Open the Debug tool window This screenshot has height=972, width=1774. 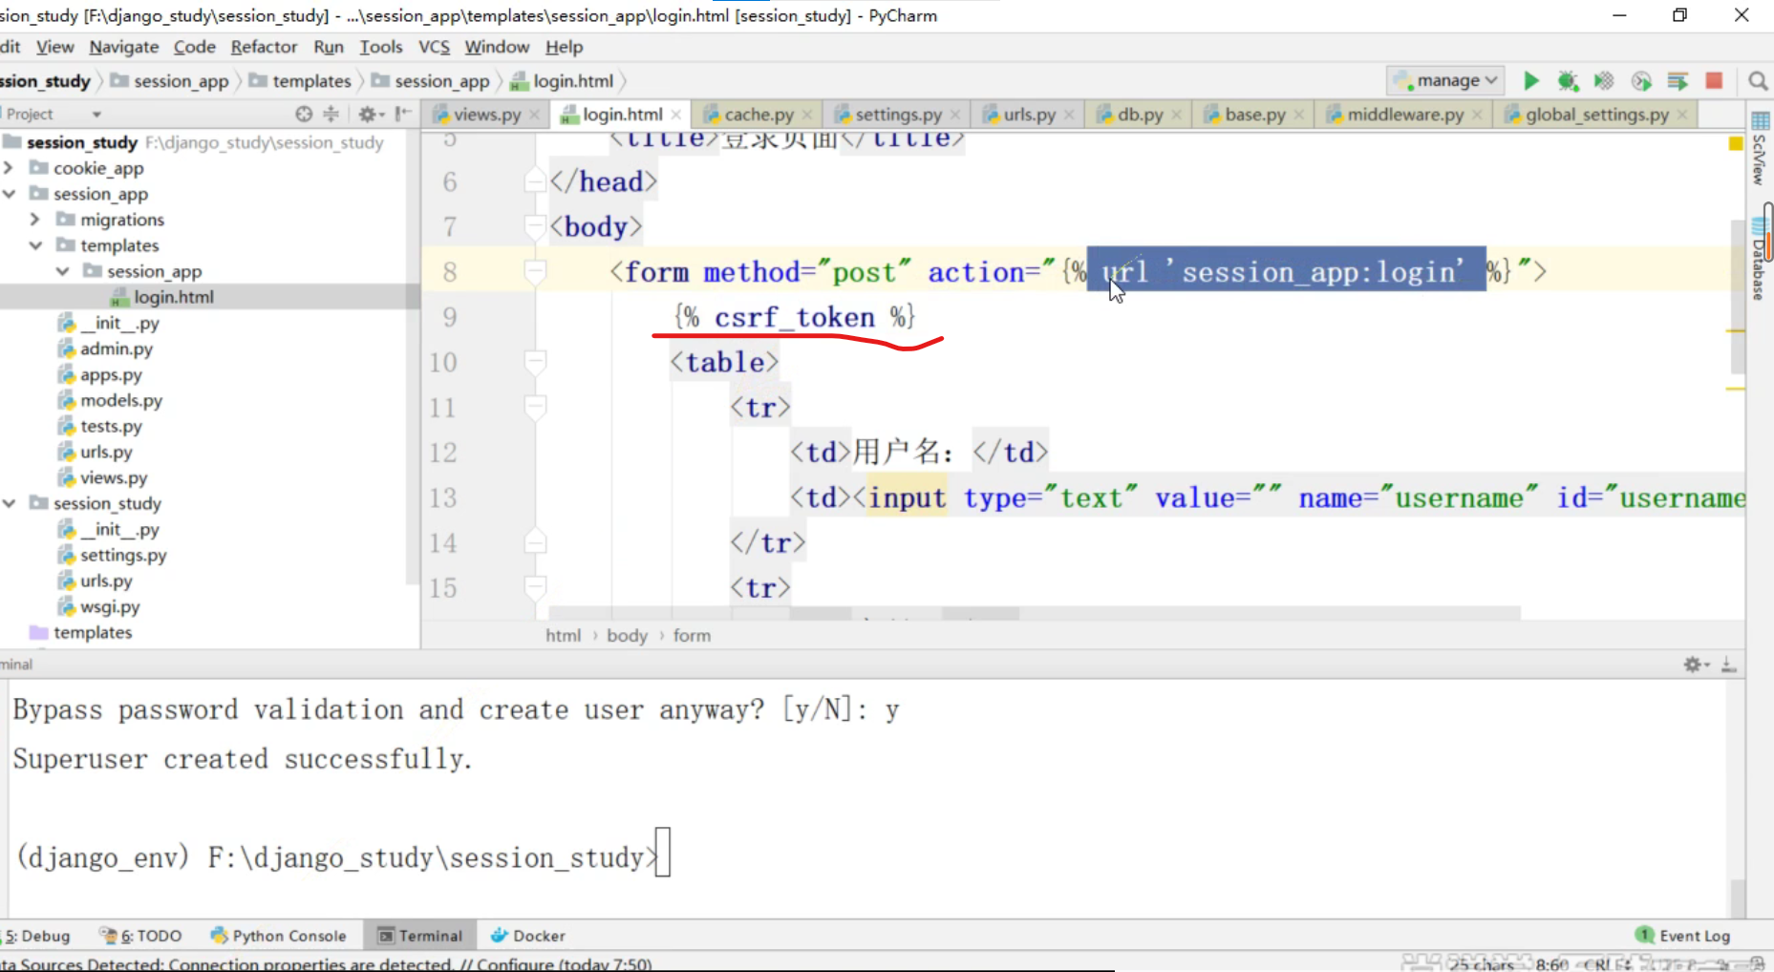[x=36, y=936]
